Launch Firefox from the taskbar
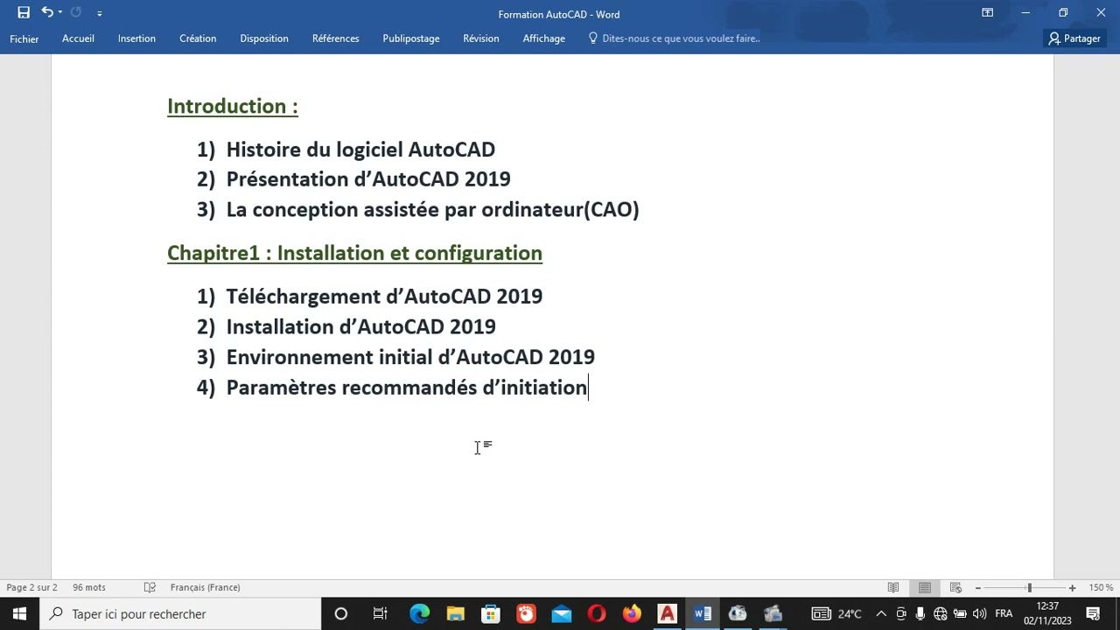This screenshot has height=630, width=1120. [x=632, y=614]
